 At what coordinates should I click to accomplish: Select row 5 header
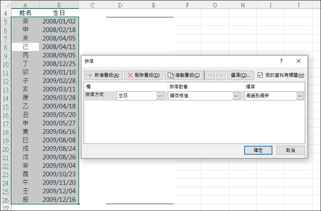point(5,22)
